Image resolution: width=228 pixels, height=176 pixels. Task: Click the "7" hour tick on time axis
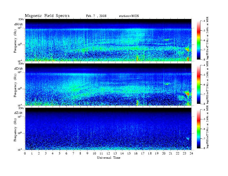click(73, 153)
